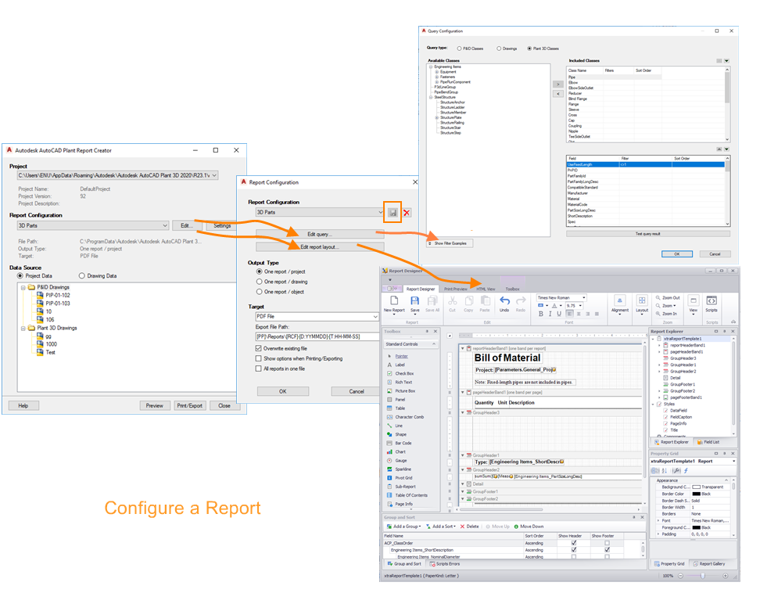This screenshot has width=778, height=611.
Task: Select One report / object option
Action: click(259, 292)
